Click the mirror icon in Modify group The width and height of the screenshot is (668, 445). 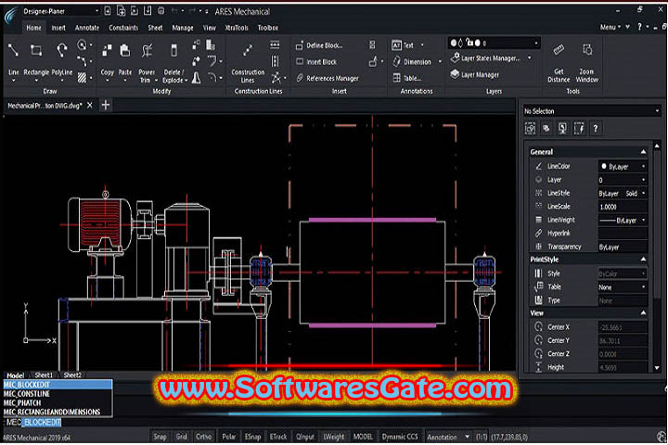(196, 78)
